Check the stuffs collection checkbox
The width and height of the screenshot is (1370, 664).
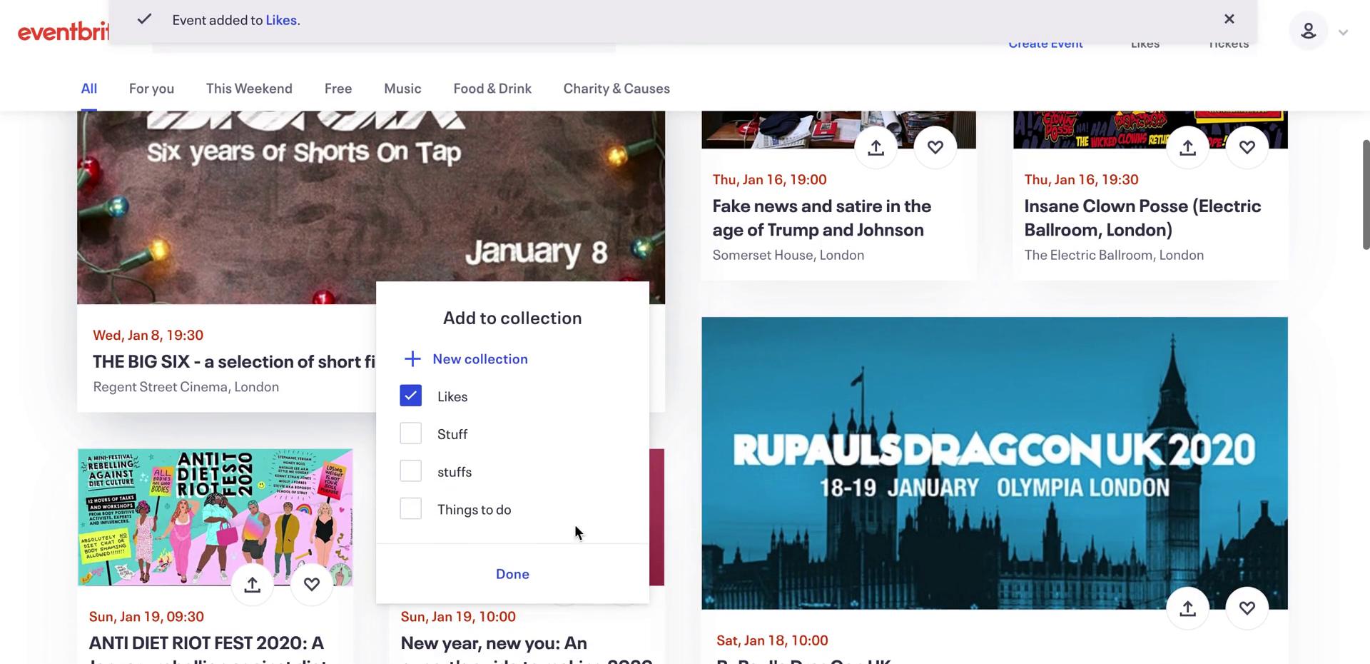coord(410,471)
